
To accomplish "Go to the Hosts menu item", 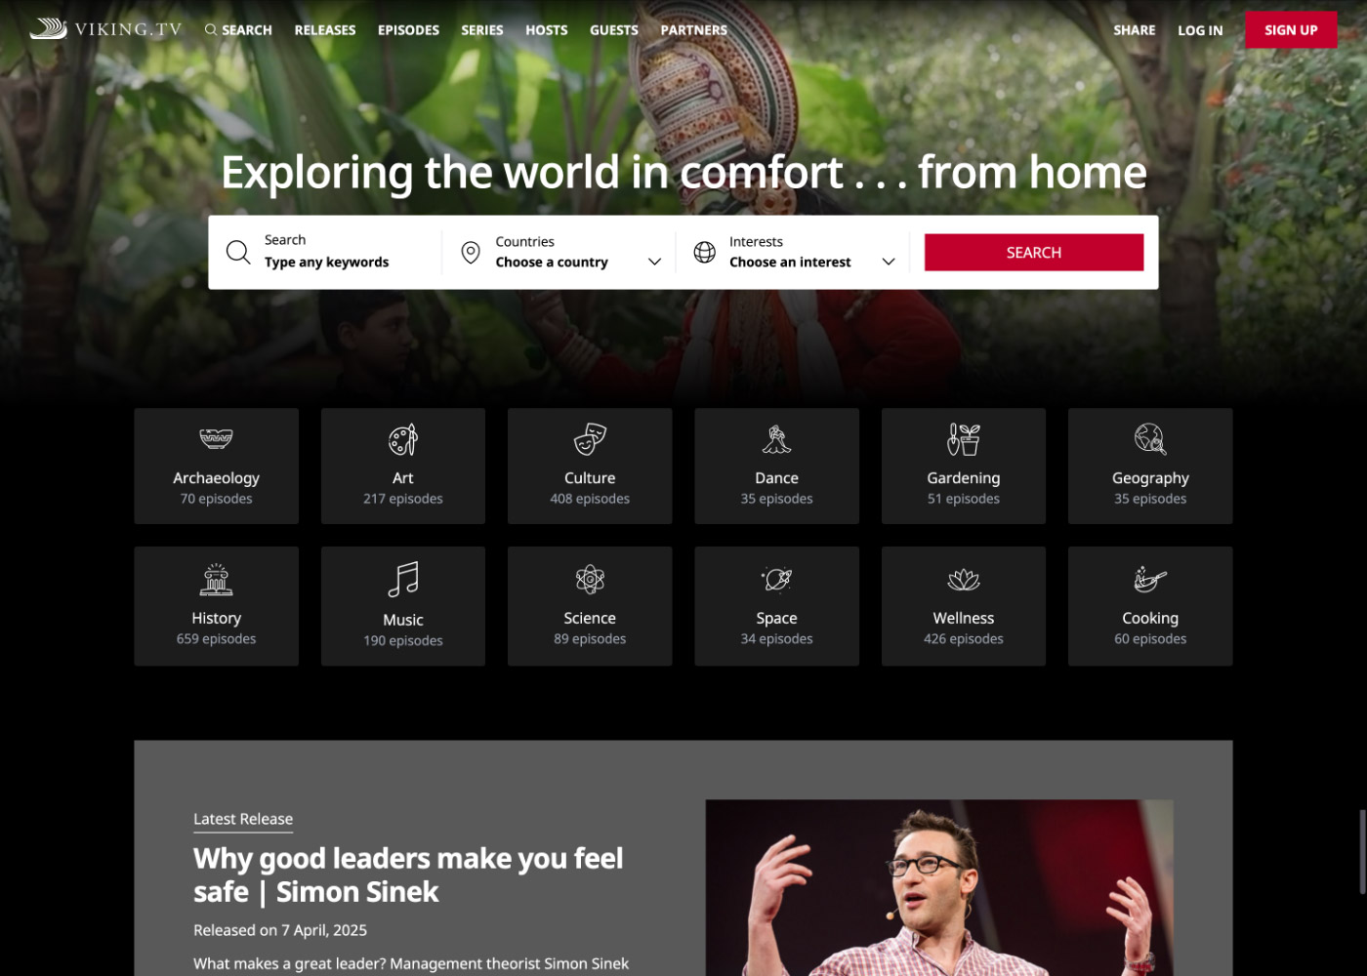I will point(546,30).
